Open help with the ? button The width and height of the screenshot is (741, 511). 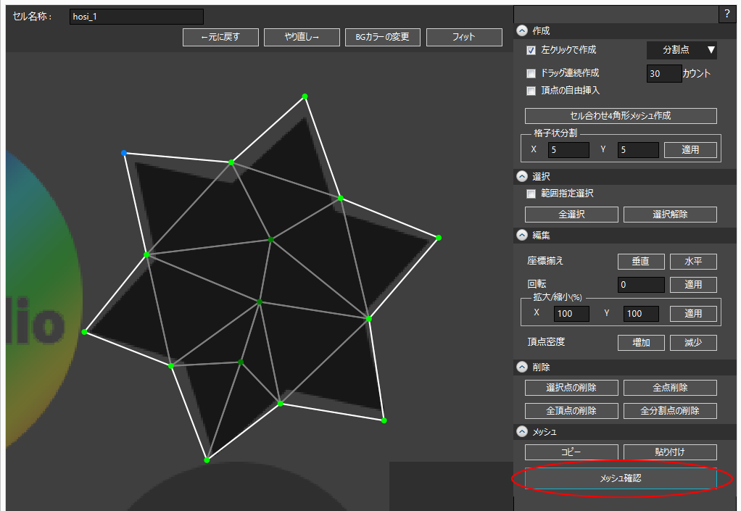tap(726, 14)
